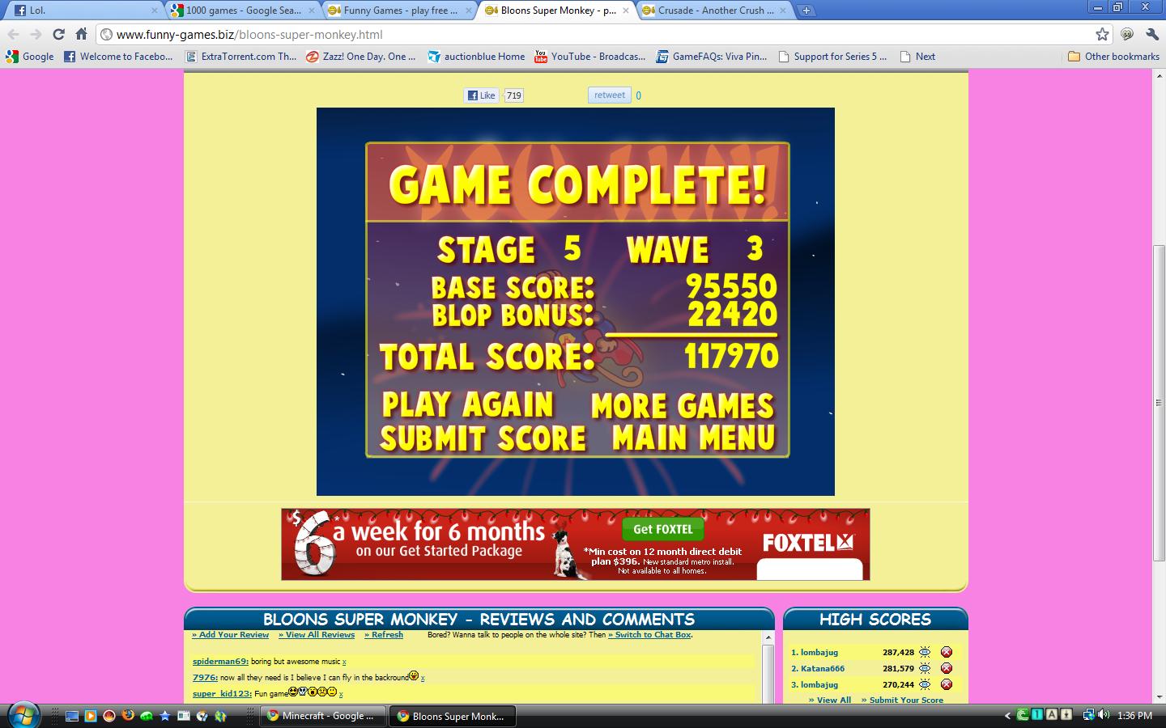1166x728 pixels.
Task: Switch to the Crusade - Another Crush tab
Action: (713, 11)
